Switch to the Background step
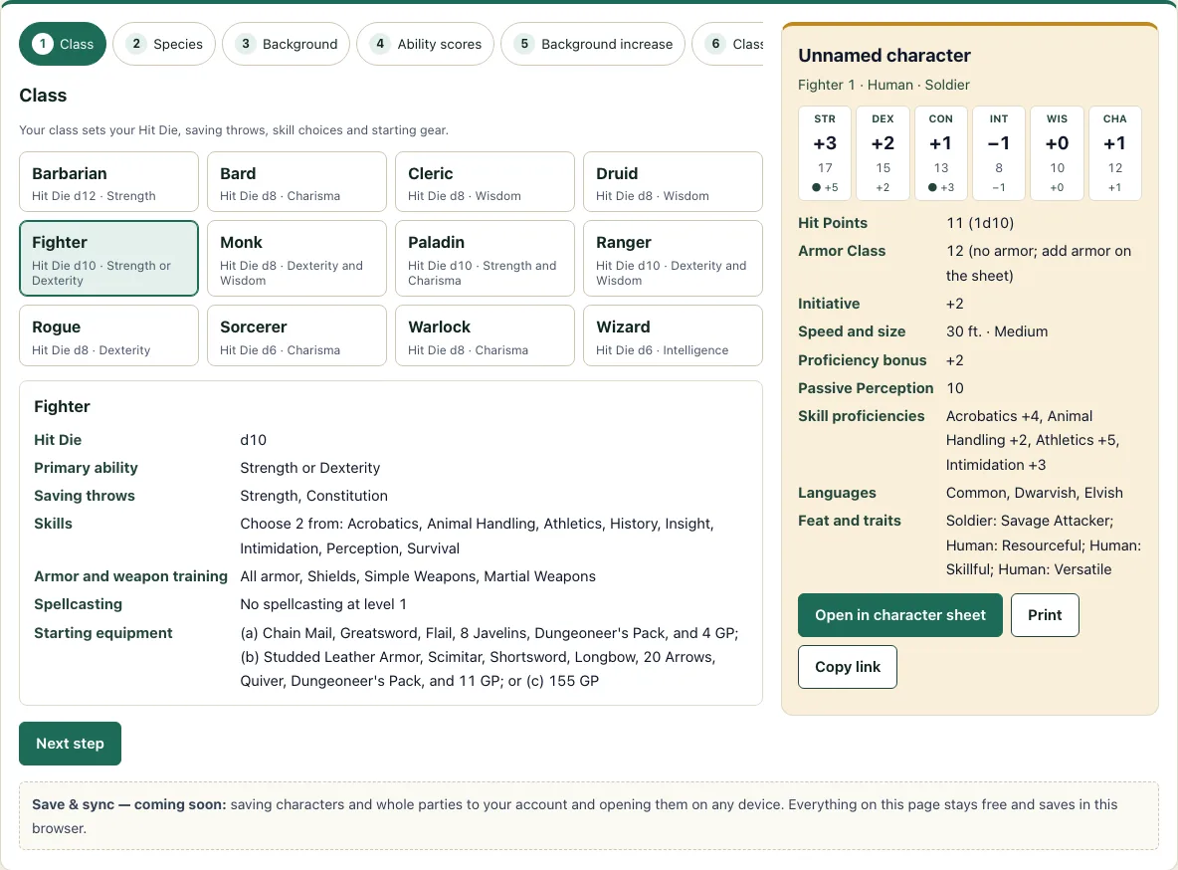 (x=286, y=44)
